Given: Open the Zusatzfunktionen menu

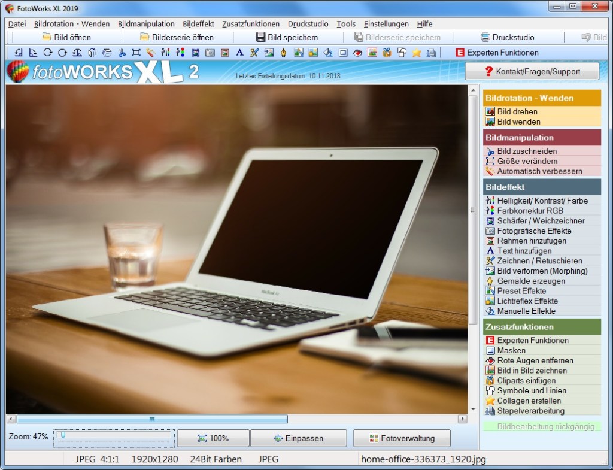Looking at the screenshot, I should [x=250, y=24].
